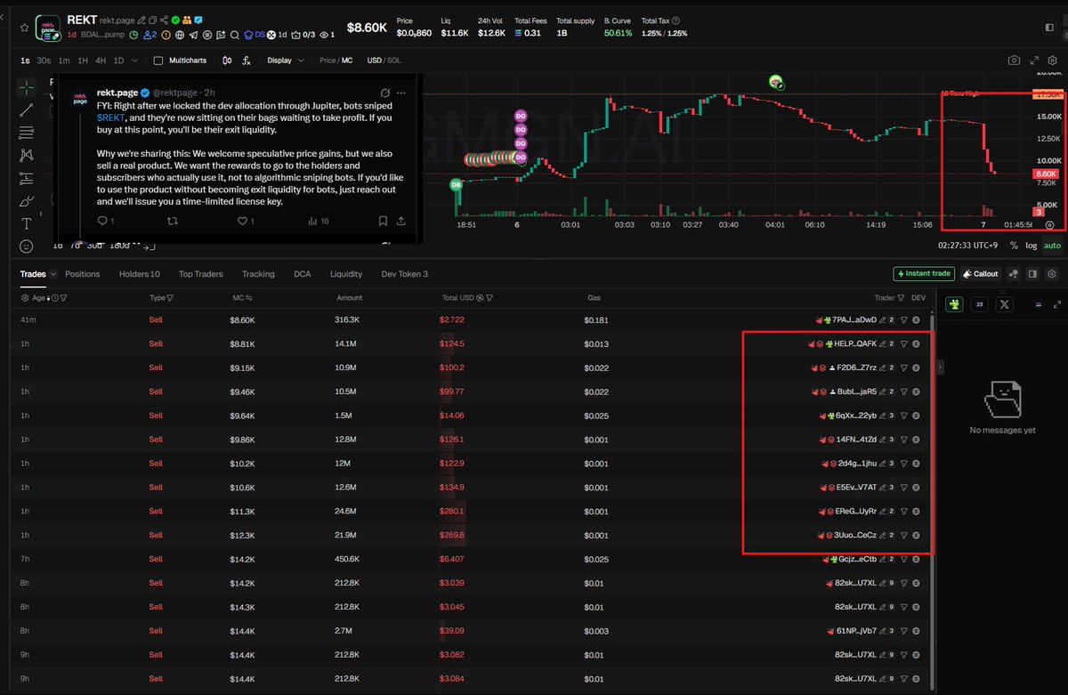
Task: Open the Display dropdown
Action: tap(285, 61)
